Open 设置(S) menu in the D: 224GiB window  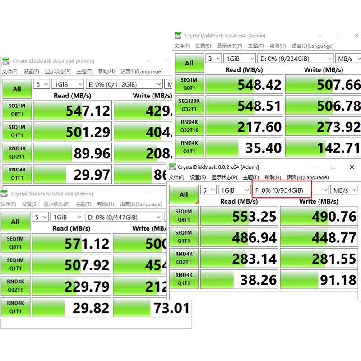[204, 46]
